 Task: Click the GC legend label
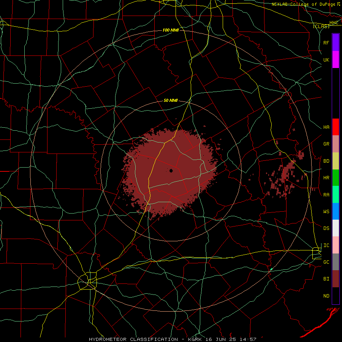tap(326, 262)
